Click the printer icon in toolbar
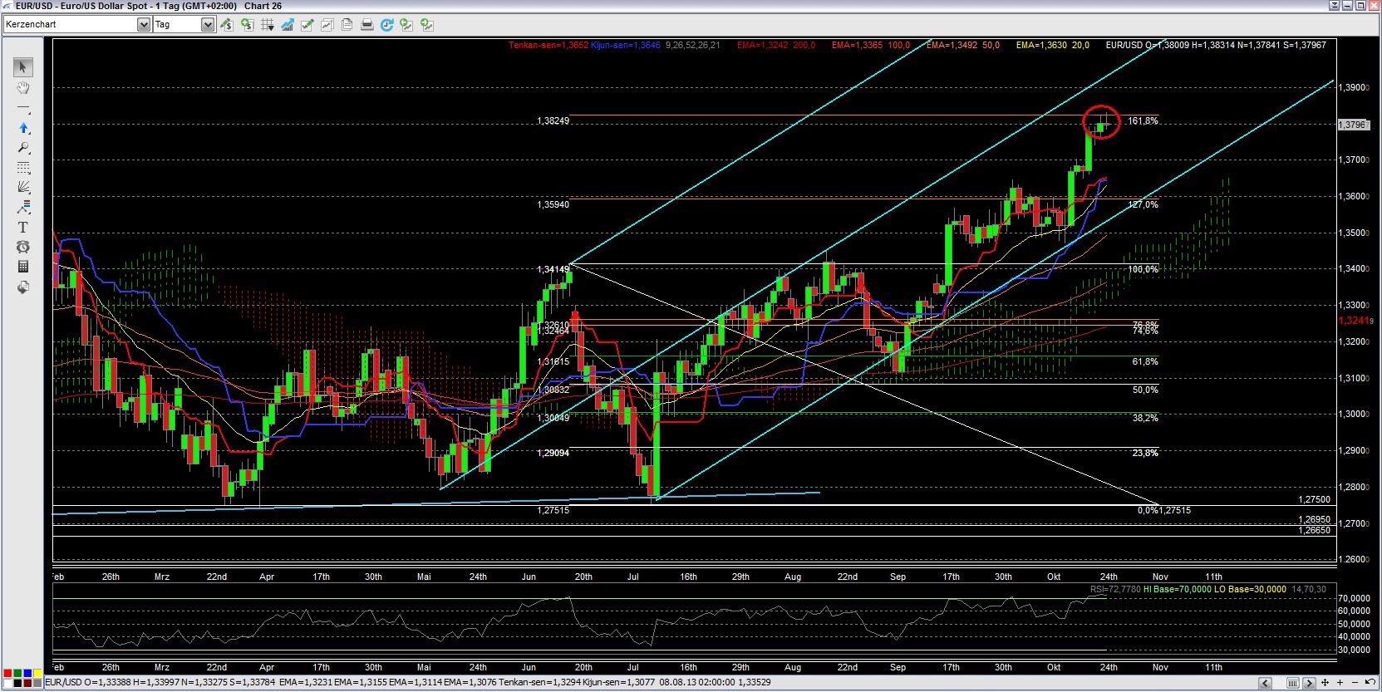The height and width of the screenshot is (692, 1382). point(366,25)
